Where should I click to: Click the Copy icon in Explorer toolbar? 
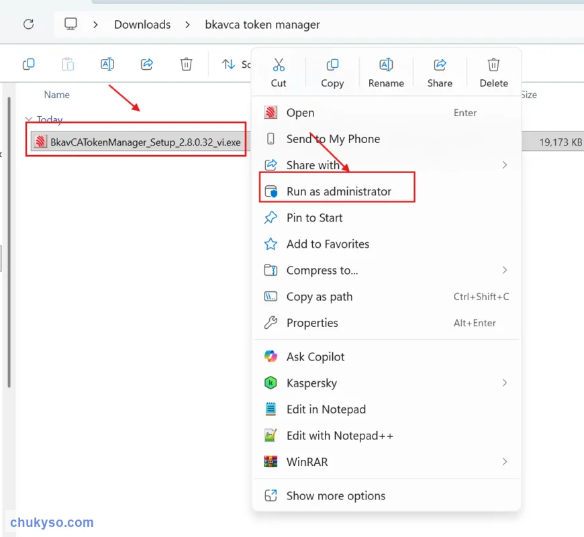[29, 64]
